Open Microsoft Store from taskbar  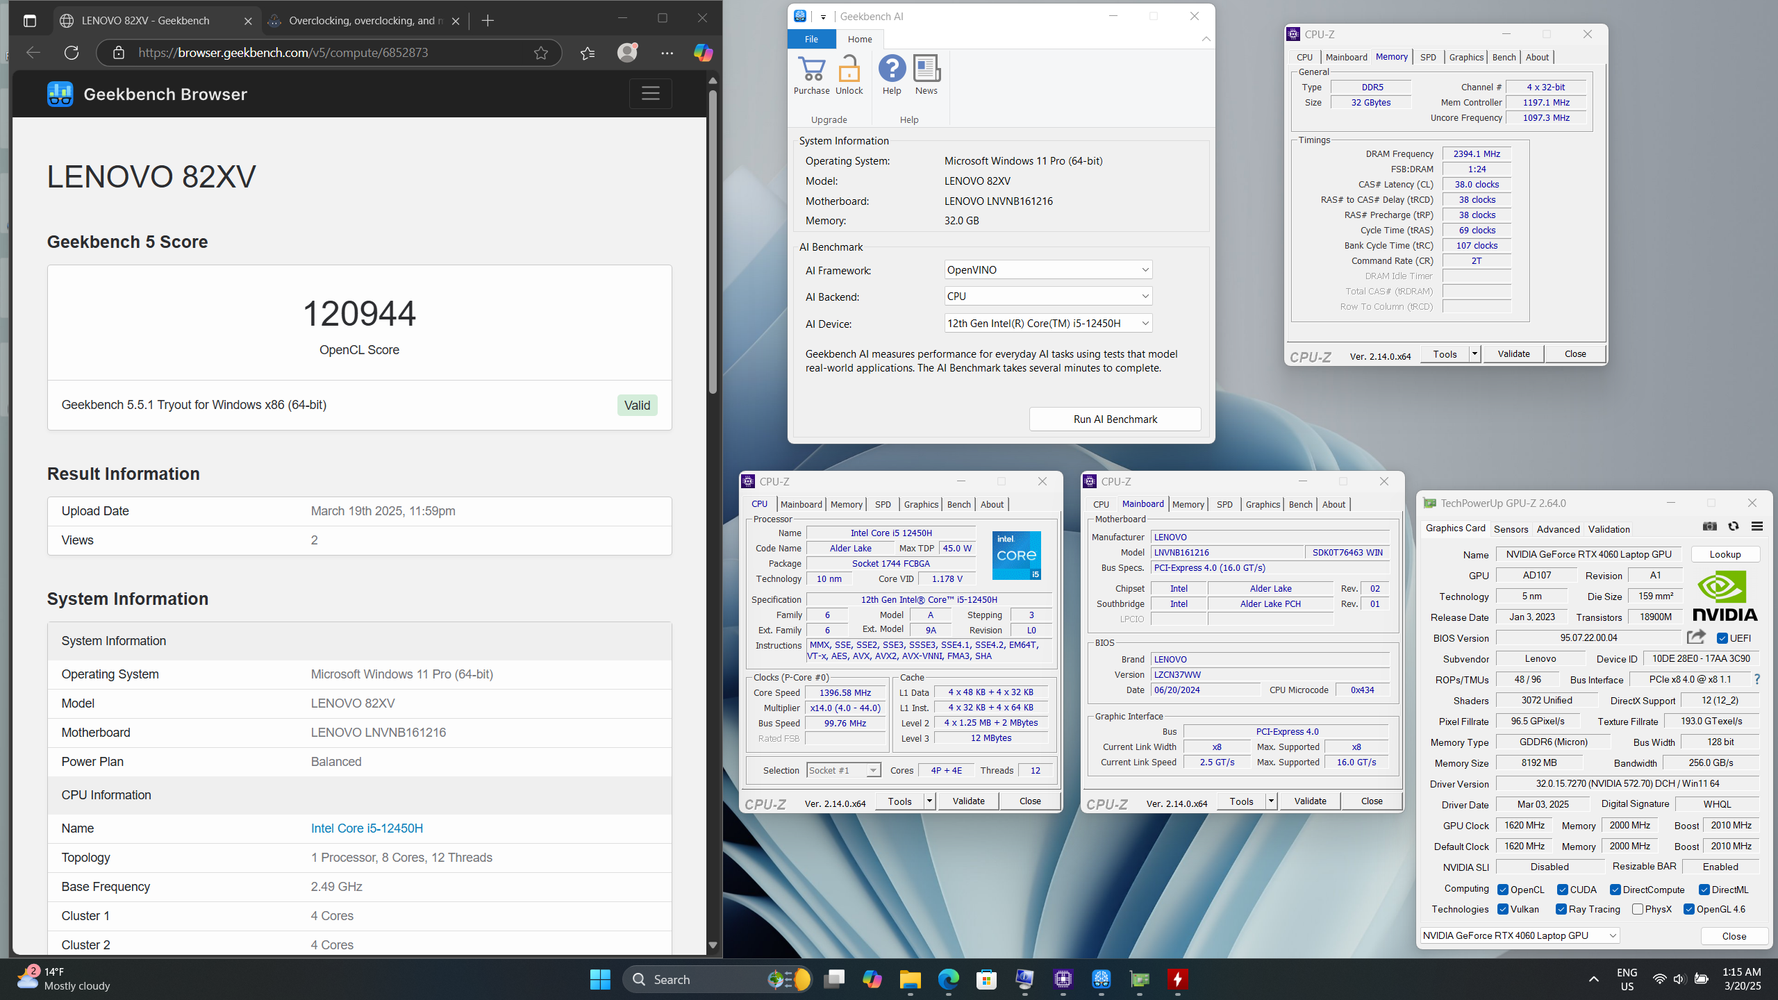pos(986,979)
